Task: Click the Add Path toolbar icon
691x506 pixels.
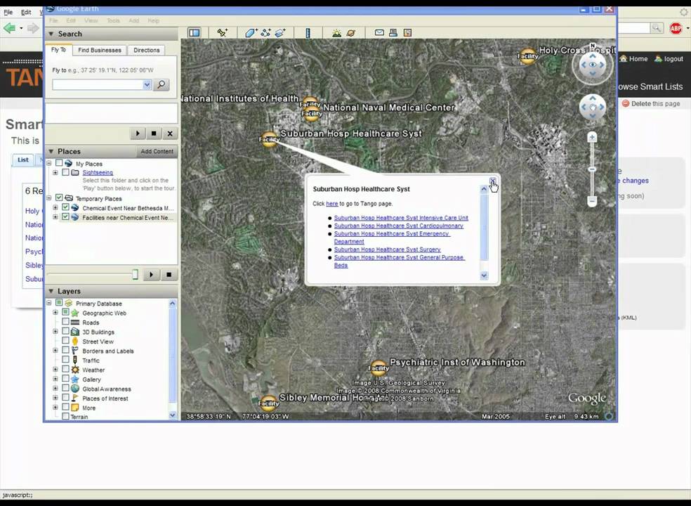Action: [265, 32]
